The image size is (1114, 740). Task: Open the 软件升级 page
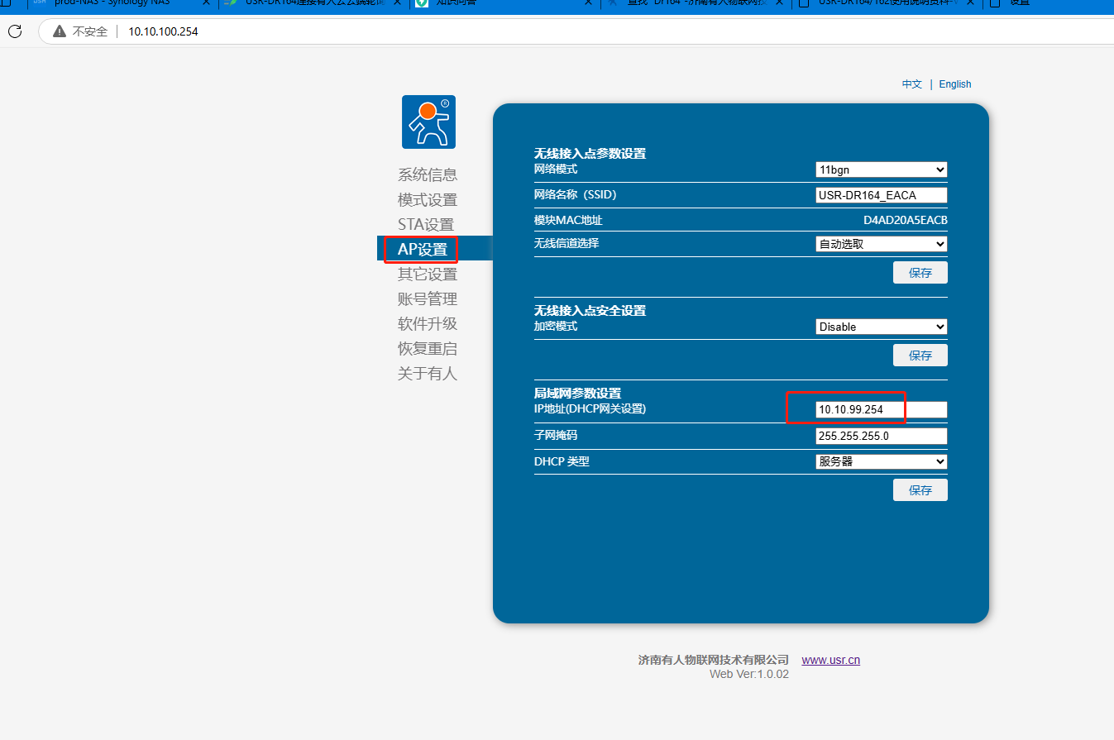coord(428,323)
